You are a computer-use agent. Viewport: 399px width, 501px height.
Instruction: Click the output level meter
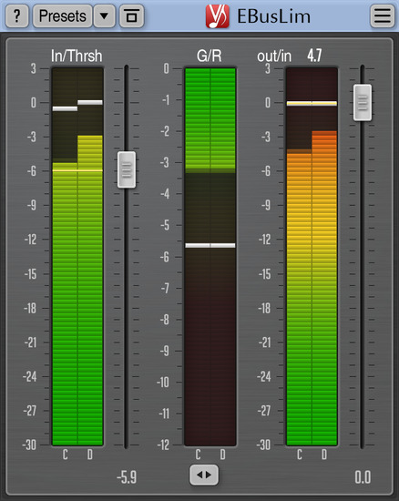(x=312, y=257)
